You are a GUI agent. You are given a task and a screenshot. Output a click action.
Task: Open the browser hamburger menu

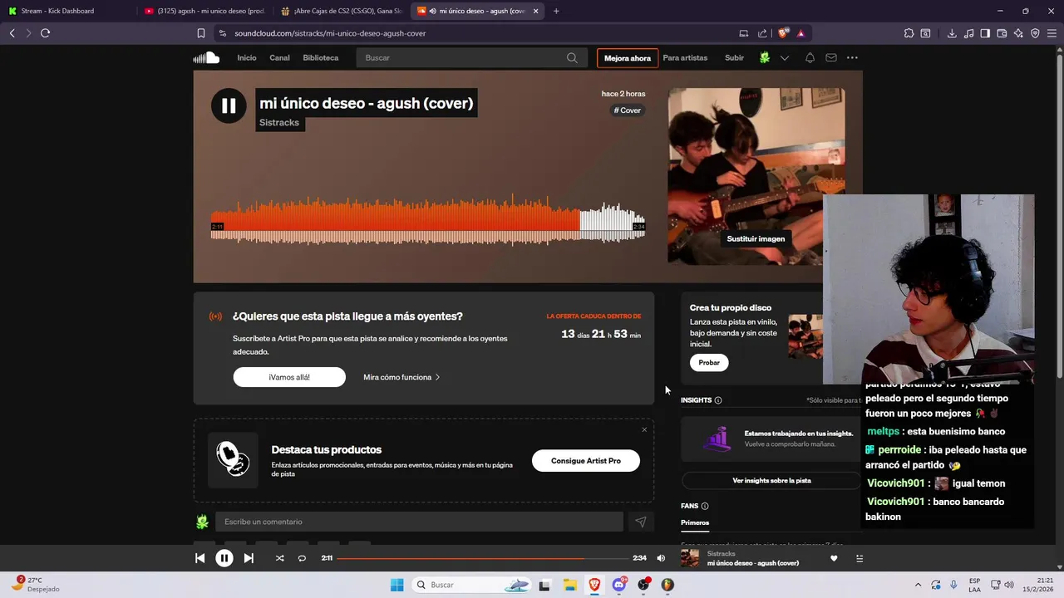[x=1052, y=33]
